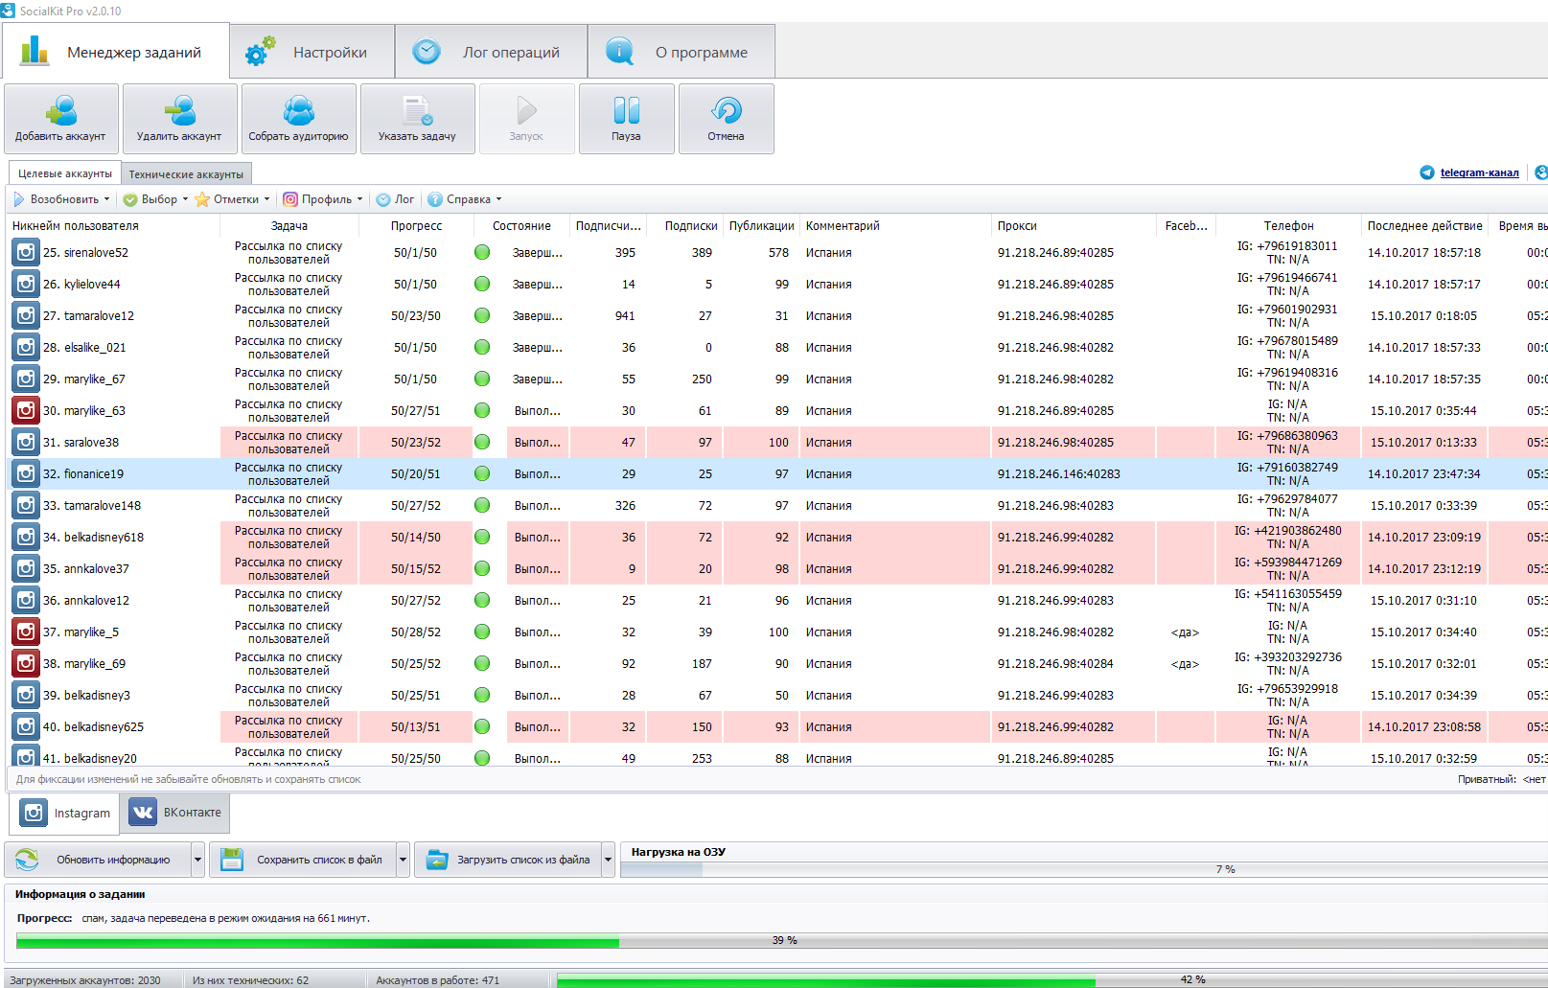Click the Комментарий column header

tap(895, 226)
